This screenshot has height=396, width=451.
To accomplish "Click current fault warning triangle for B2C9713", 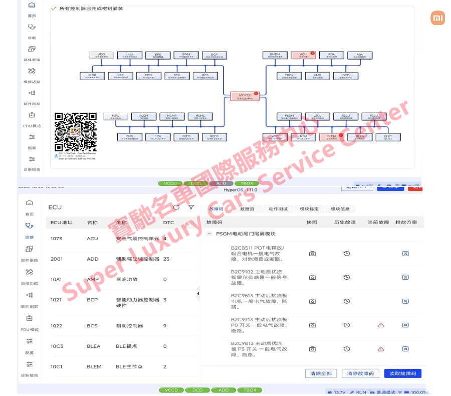I will tap(381, 325).
